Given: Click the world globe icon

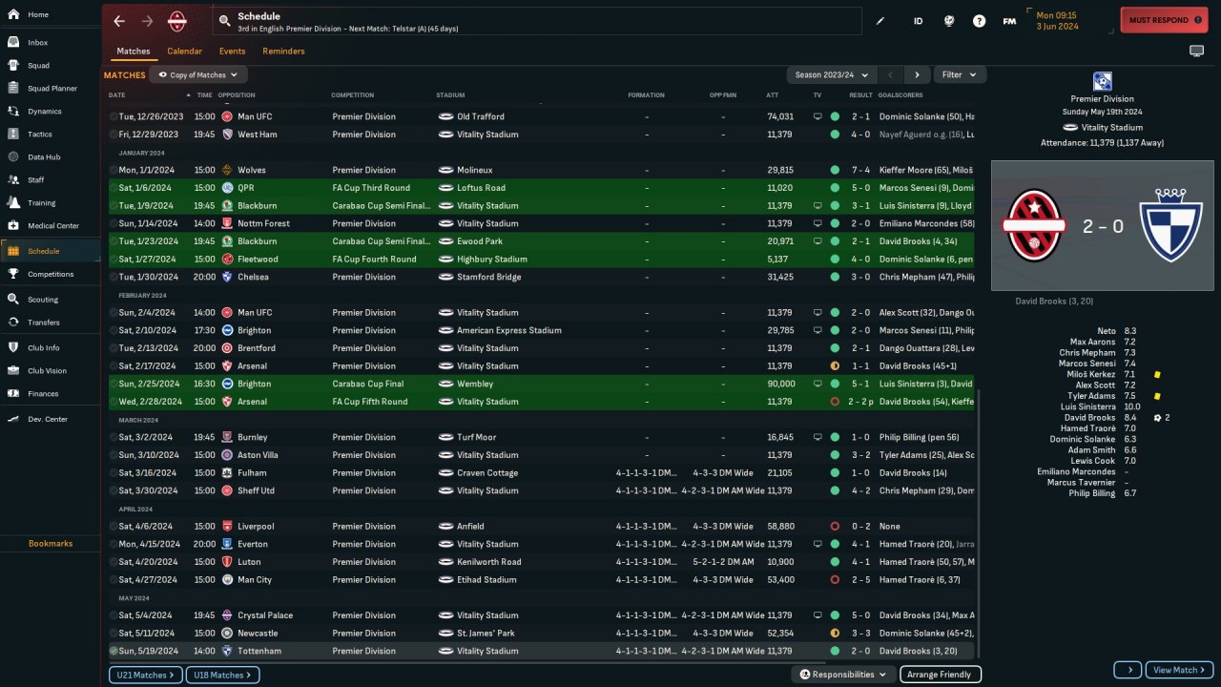Looking at the screenshot, I should (x=948, y=21).
